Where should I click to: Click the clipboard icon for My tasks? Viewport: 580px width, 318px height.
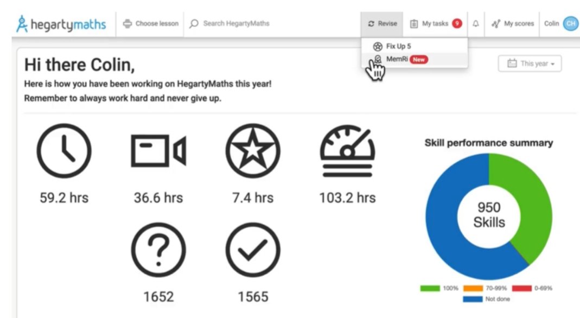tap(414, 24)
